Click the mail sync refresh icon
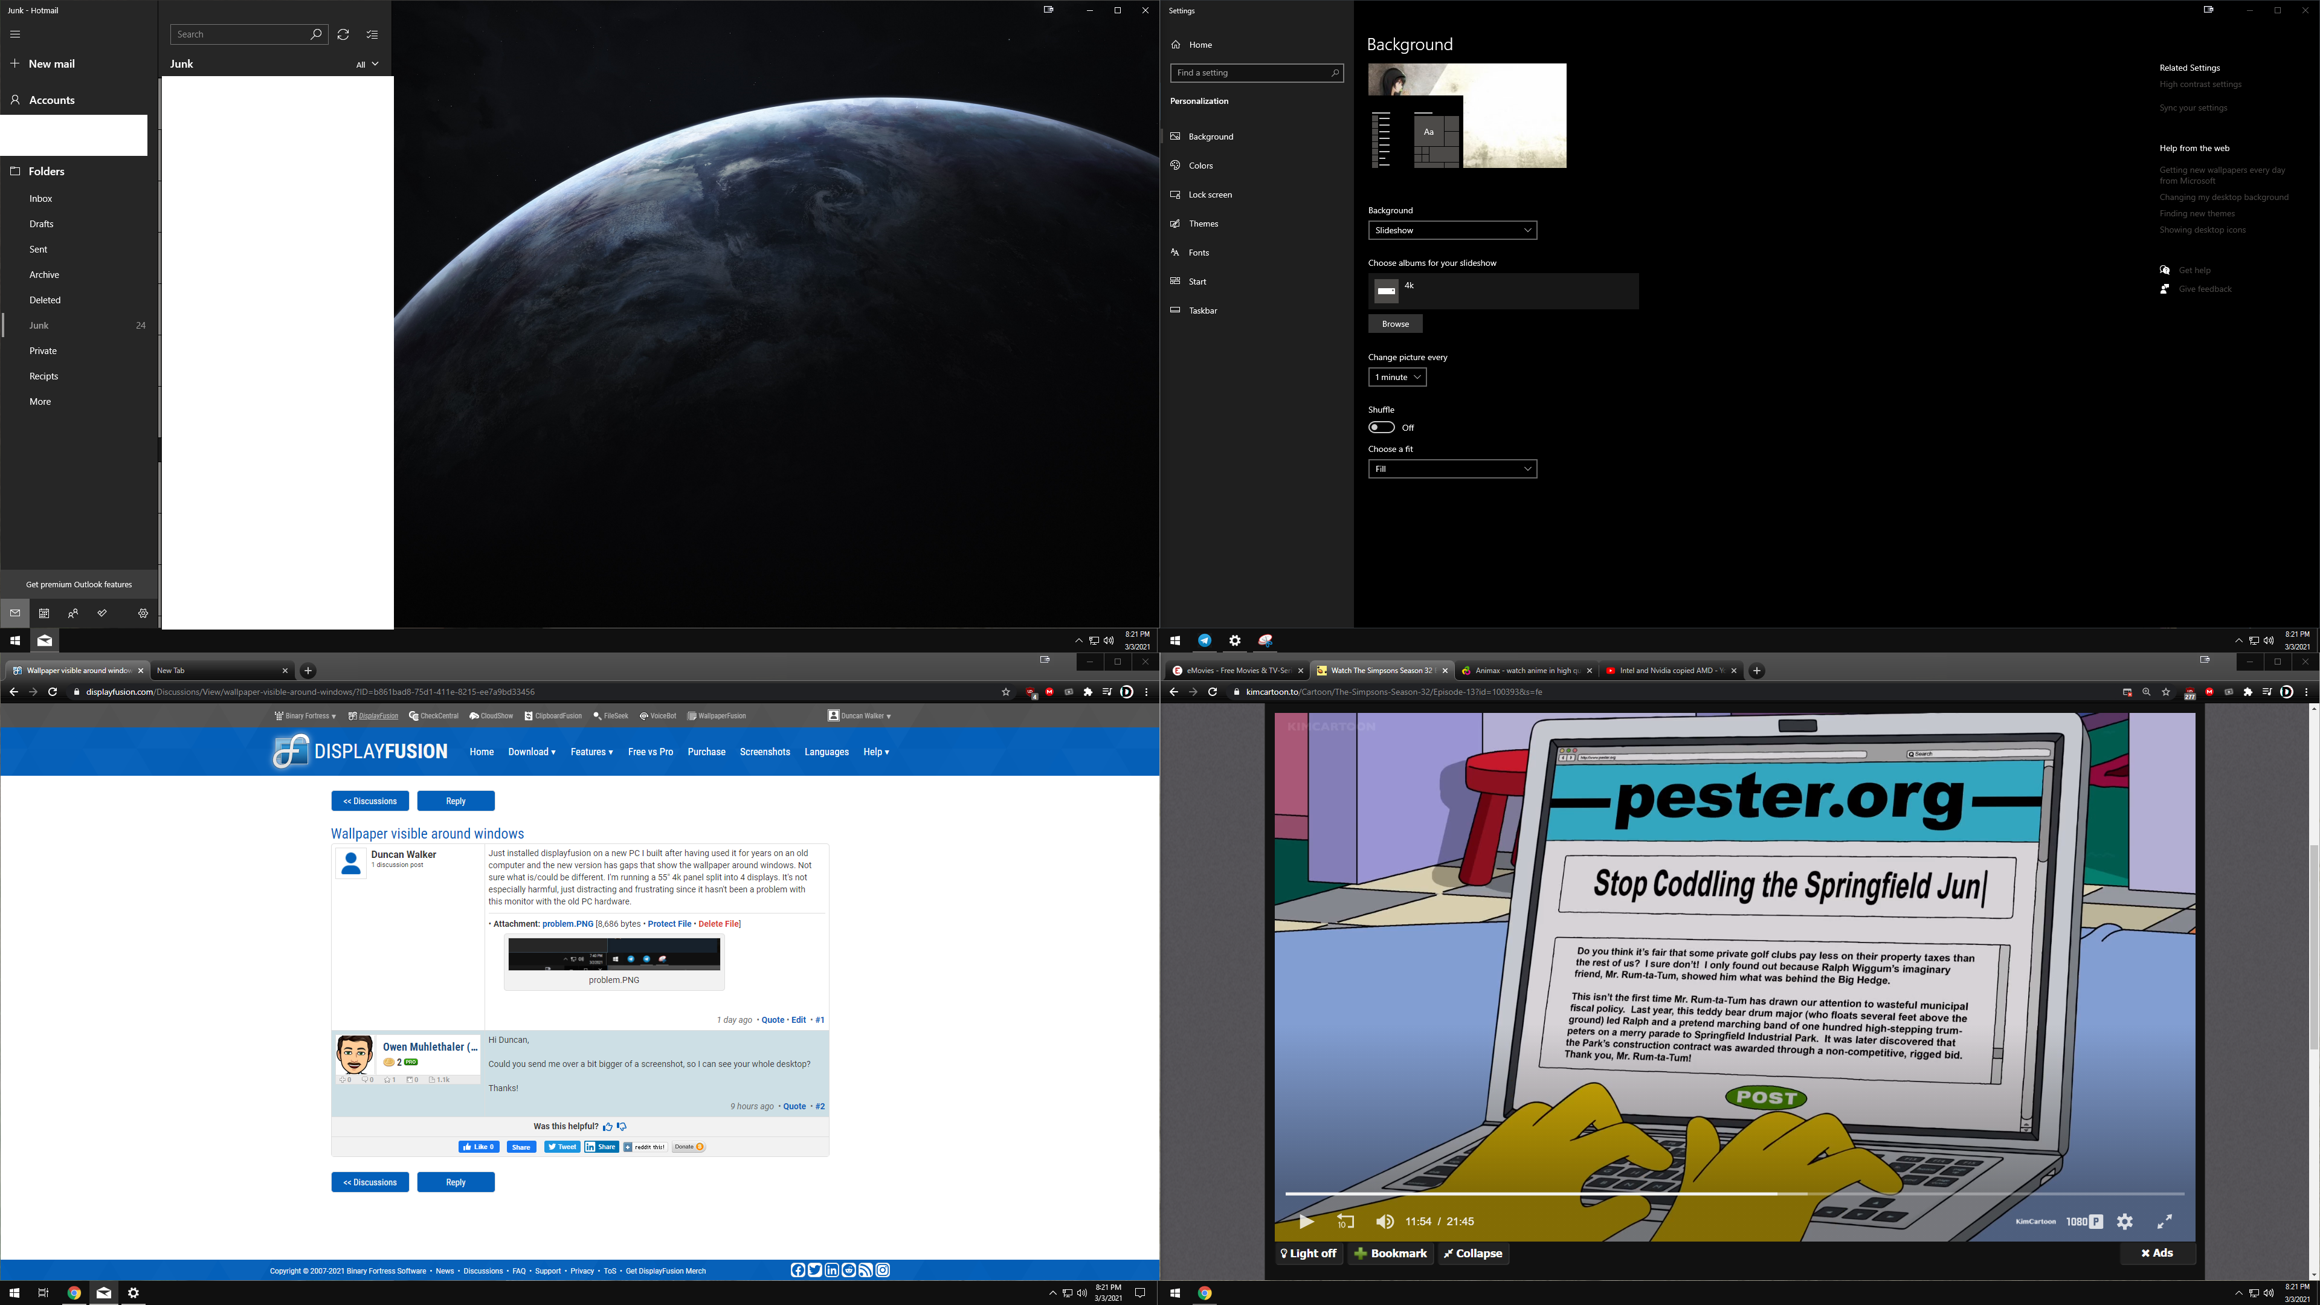The image size is (2320, 1305). click(343, 34)
